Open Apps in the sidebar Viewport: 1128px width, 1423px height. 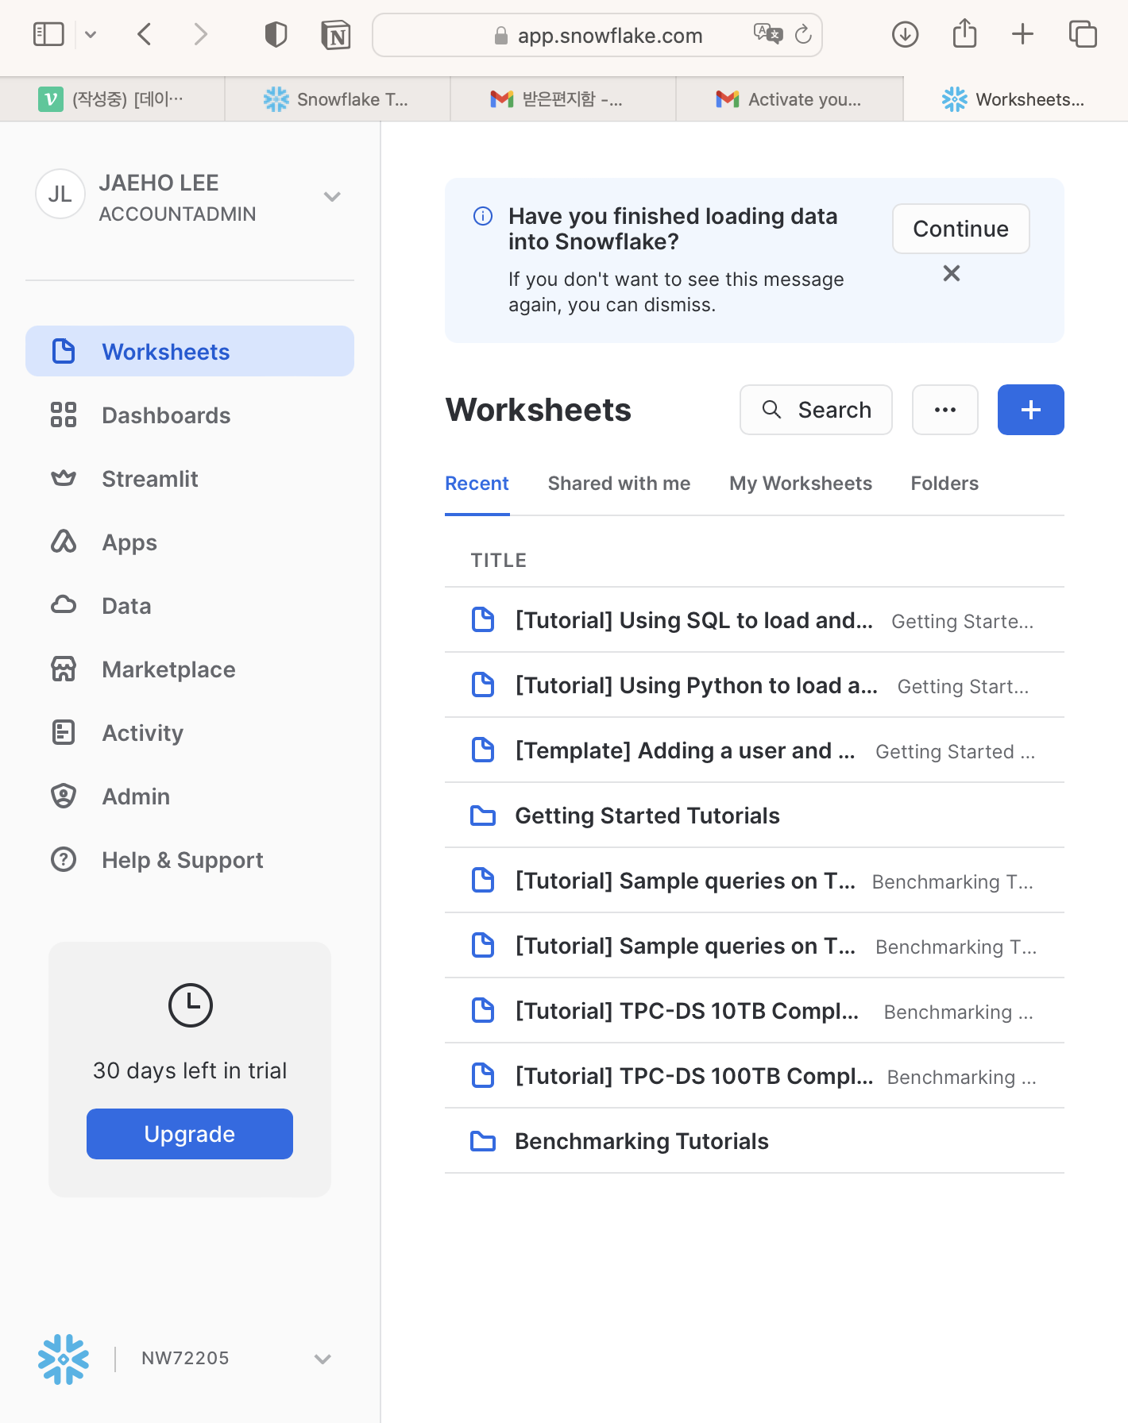pos(190,542)
